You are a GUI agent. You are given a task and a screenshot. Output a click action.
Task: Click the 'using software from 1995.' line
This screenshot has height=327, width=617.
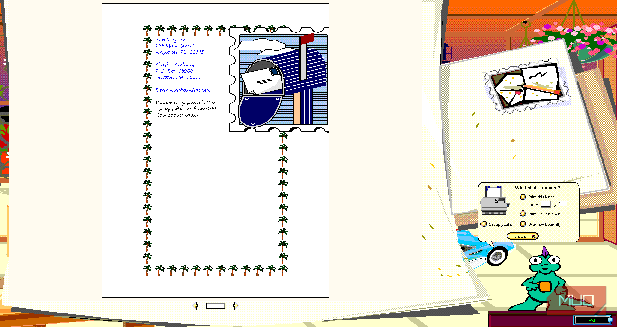(x=187, y=109)
